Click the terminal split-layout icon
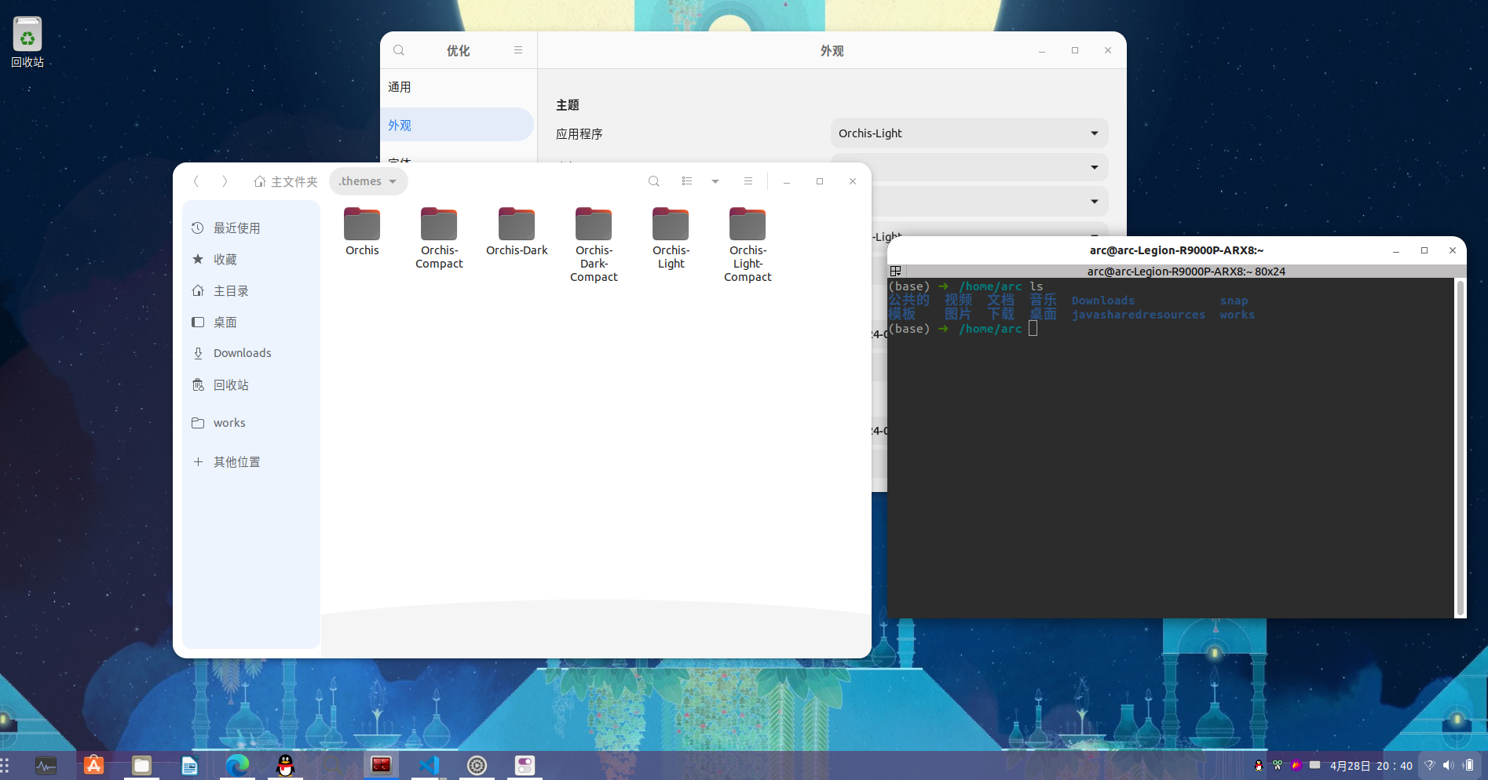The width and height of the screenshot is (1488, 780). (895, 271)
